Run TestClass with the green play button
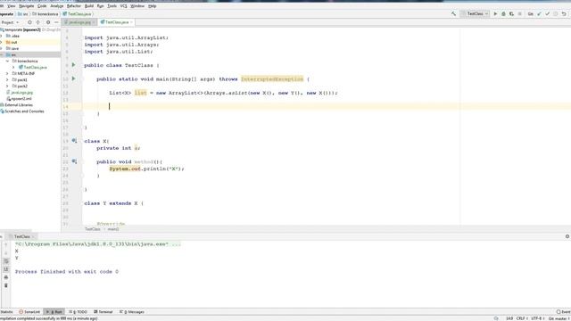 (495, 14)
